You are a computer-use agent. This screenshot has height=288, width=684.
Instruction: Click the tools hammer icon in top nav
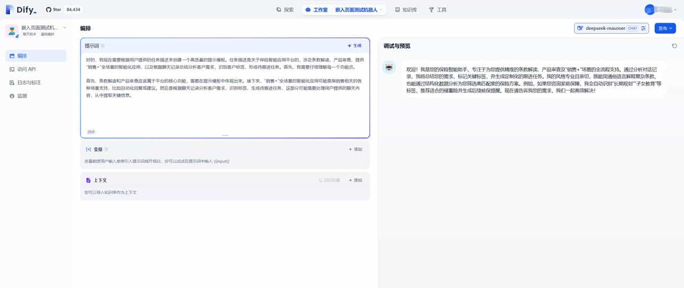pyautogui.click(x=431, y=10)
